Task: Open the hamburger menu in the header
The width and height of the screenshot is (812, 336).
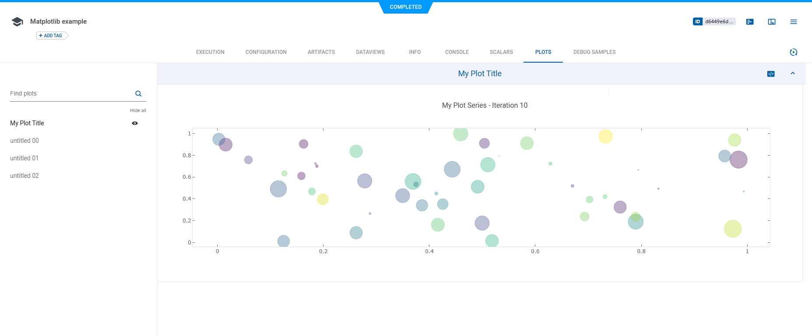Action: click(x=794, y=22)
